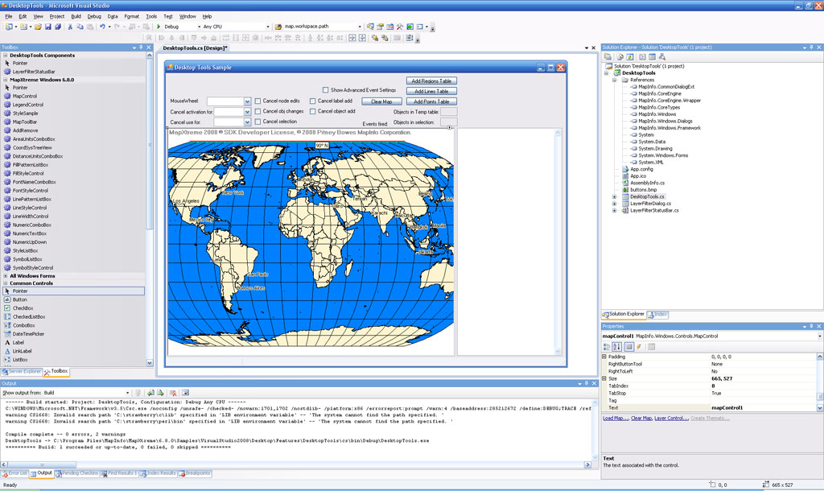The image size is (824, 491).
Task: Click the Add Regions Table button
Action: [x=431, y=81]
